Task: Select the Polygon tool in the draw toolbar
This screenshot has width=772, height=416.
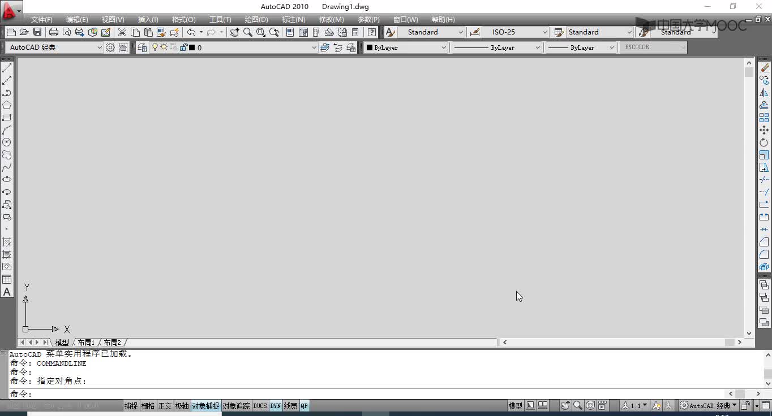Action: [7, 105]
